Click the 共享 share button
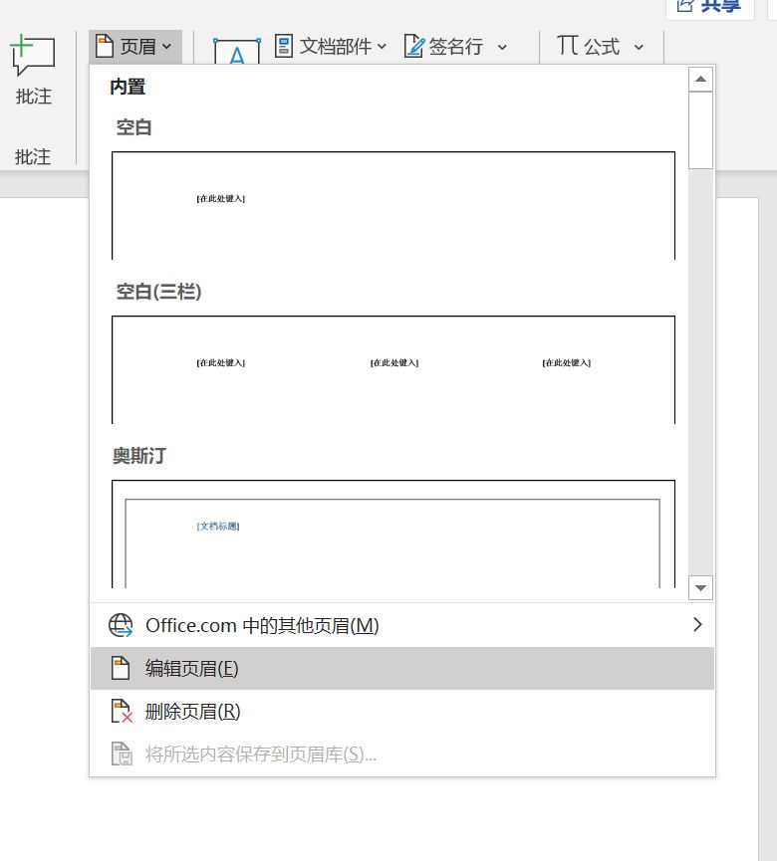The height and width of the screenshot is (861, 777). 709,7
